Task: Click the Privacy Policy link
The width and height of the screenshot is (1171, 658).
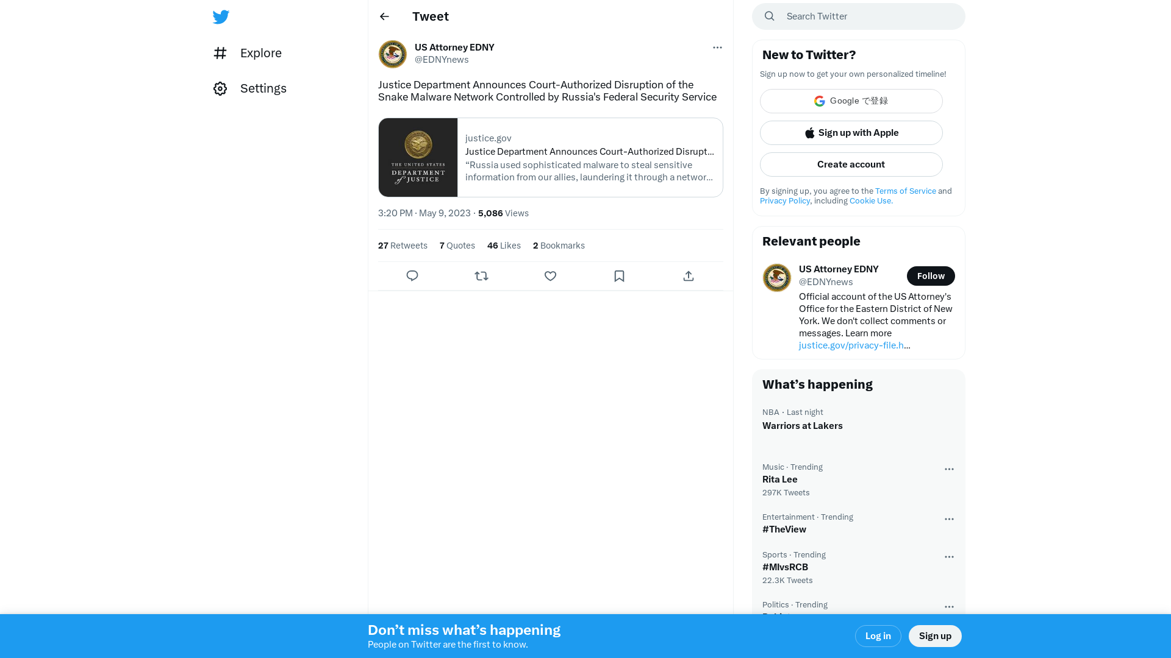Action: (x=785, y=200)
